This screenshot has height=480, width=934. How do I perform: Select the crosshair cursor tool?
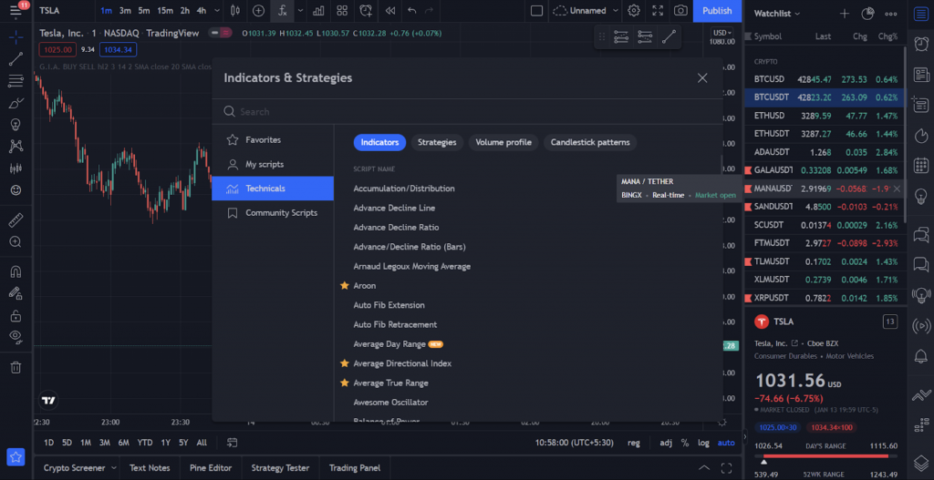[x=16, y=37]
